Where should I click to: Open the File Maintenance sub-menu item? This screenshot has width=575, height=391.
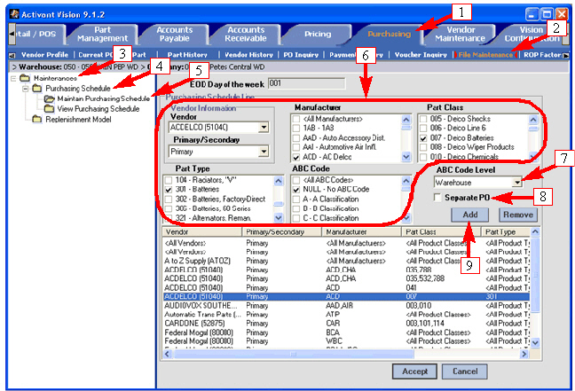pos(485,55)
